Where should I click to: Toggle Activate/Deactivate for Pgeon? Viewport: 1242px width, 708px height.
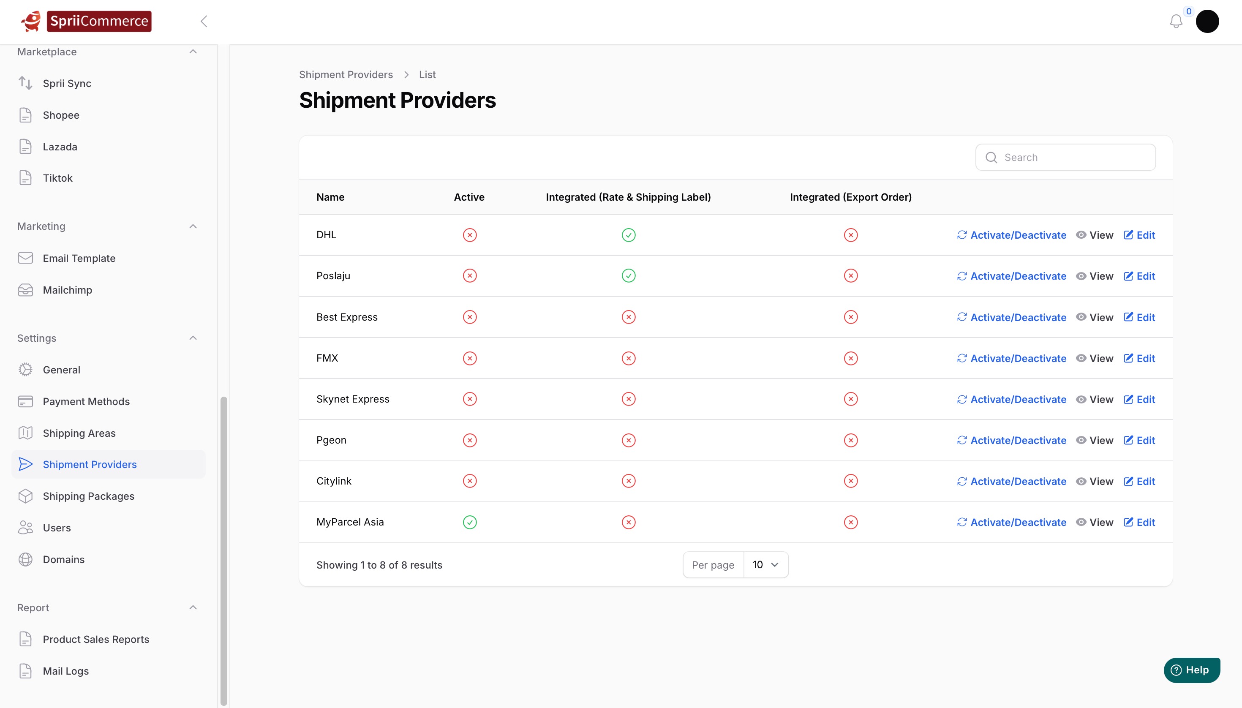tap(1011, 440)
